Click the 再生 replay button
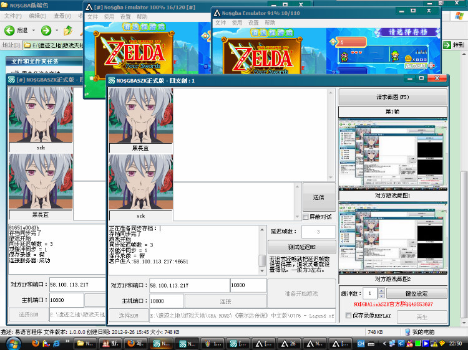Image resolution: width=468 pixels, height=350 pixels. tap(422, 317)
